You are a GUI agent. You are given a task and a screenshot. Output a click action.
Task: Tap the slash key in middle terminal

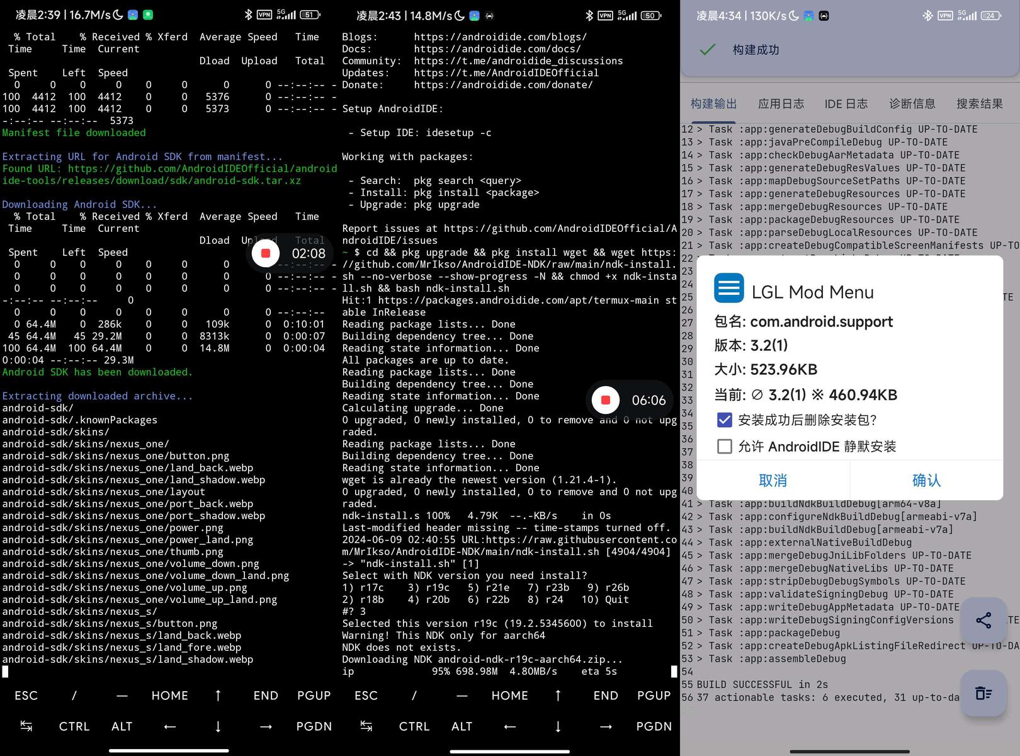point(414,696)
